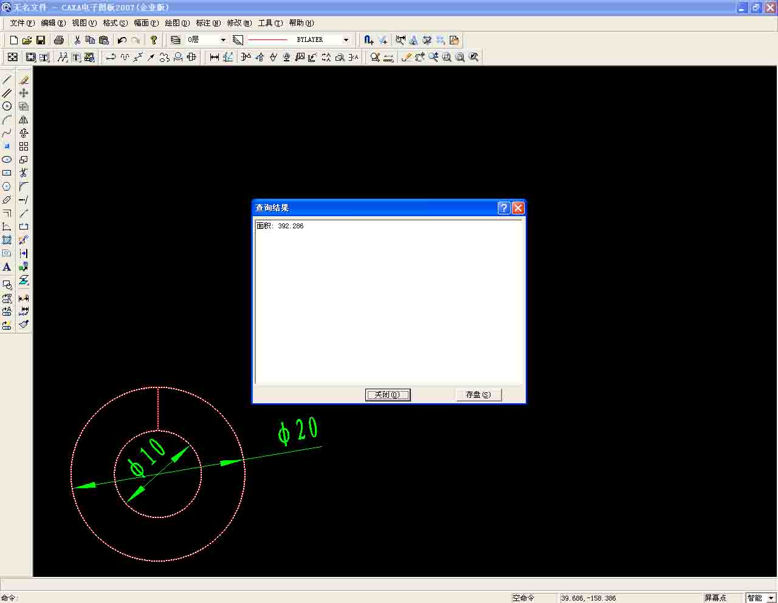This screenshot has height=603, width=778.
Task: Click the 面积: 392.286 result text
Action: [x=280, y=226]
